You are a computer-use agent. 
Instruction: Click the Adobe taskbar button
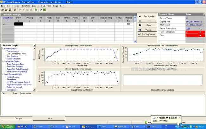pyautogui.click(x=105, y=127)
